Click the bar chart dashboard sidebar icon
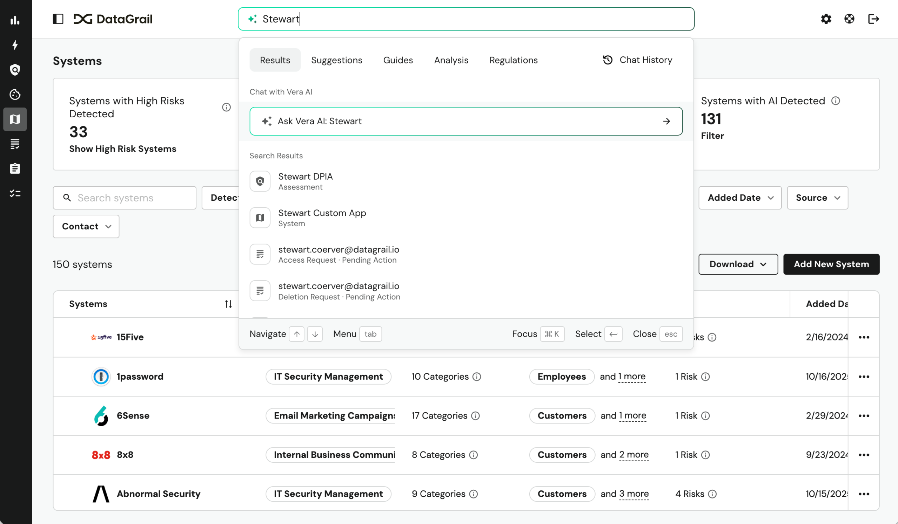 click(15, 20)
